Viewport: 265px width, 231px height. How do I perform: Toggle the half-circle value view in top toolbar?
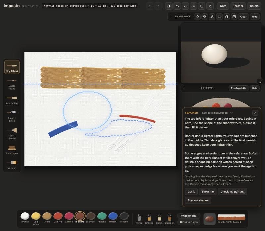coord(169,6)
